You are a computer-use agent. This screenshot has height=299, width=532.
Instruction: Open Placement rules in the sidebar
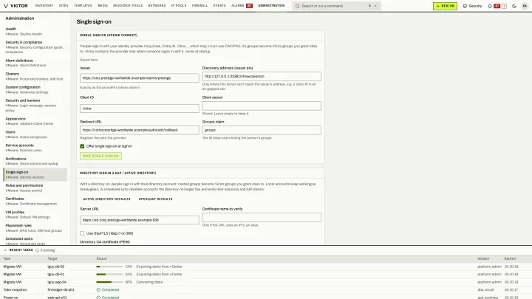point(35,228)
